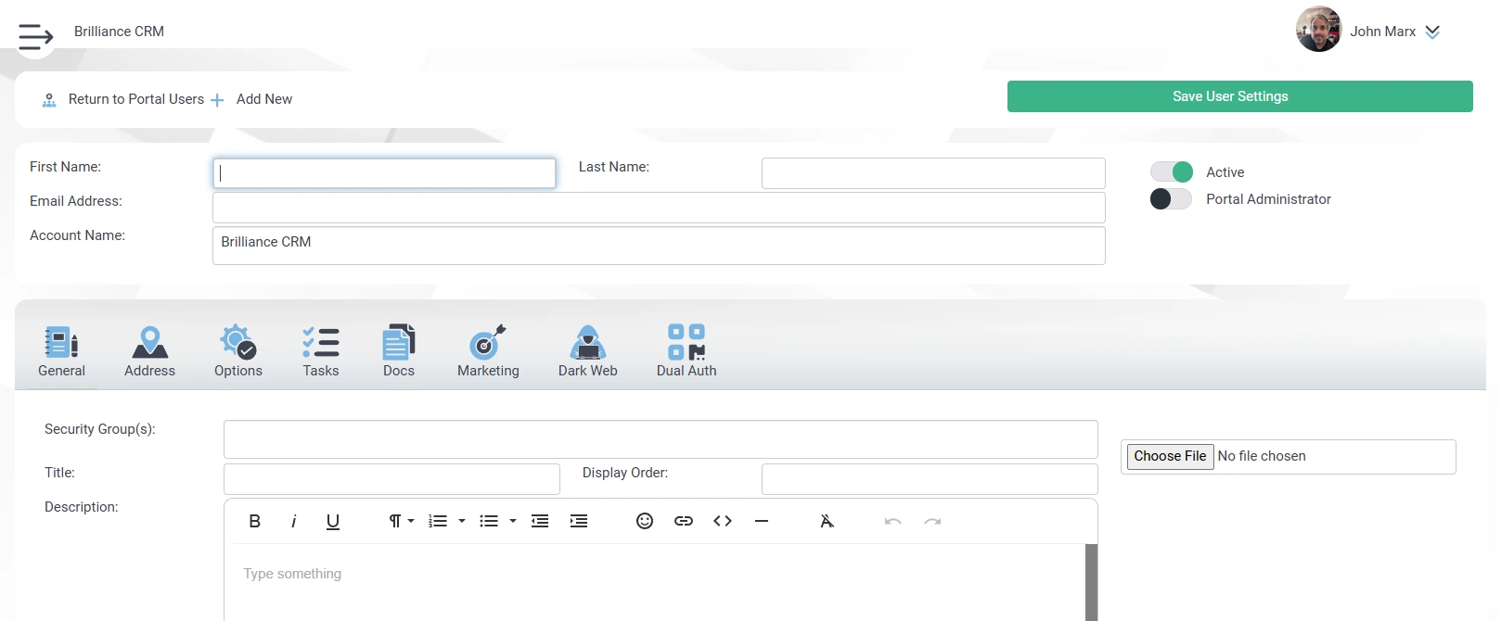Expand the John Marx user menu
Image resolution: width=1501 pixels, height=621 pixels.
pyautogui.click(x=1432, y=32)
